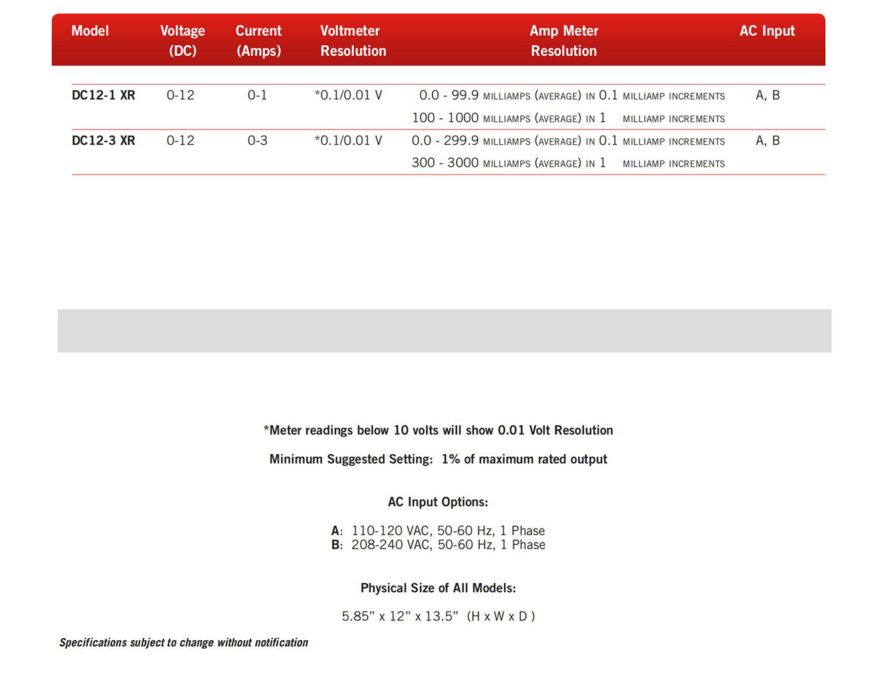Click voltmeter resolution in DC12-3 XR row
The height and width of the screenshot is (682, 877).
click(348, 140)
